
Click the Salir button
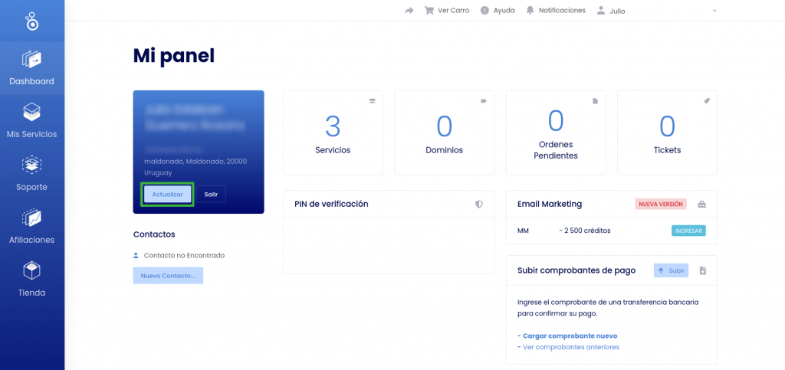click(211, 194)
